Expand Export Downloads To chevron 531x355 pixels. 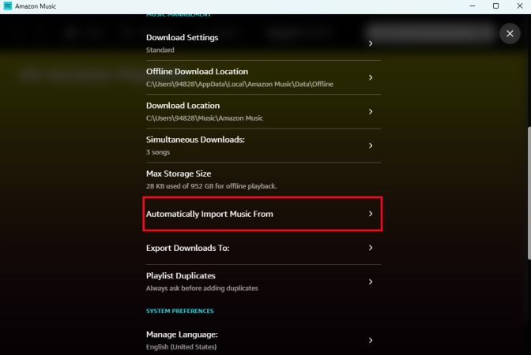(x=371, y=248)
